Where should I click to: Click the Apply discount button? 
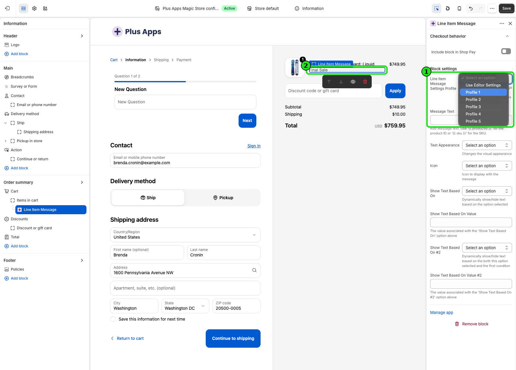click(395, 91)
